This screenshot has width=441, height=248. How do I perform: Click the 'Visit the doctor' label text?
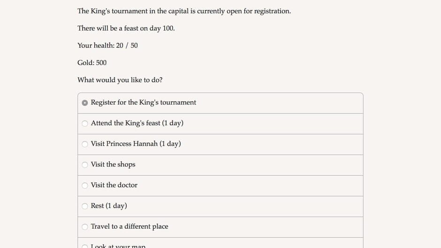114,185
